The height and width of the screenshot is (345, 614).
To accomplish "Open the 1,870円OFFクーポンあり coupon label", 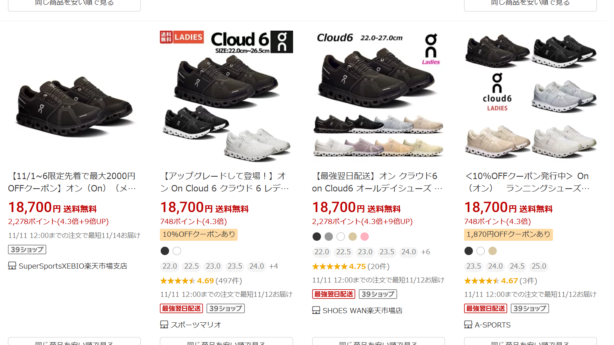I will tap(508, 234).
